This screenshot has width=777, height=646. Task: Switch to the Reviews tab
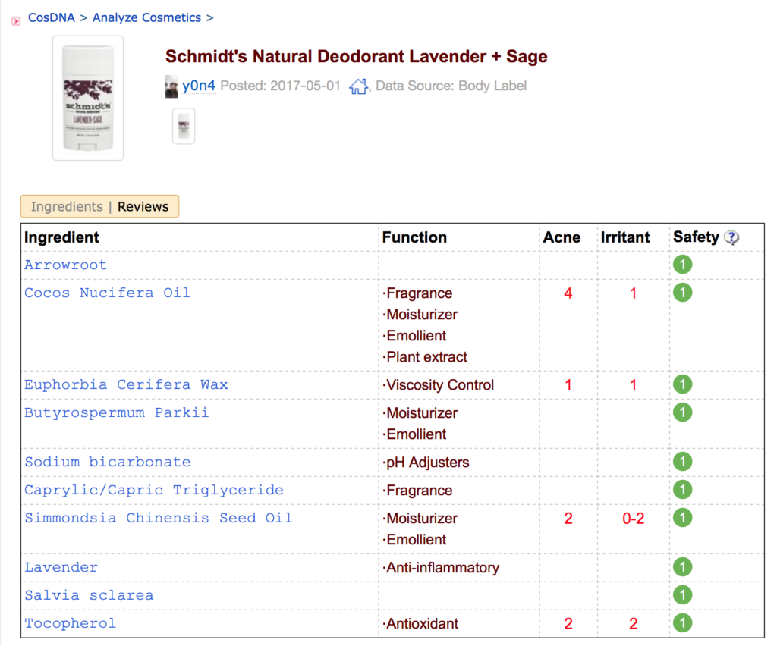click(143, 206)
